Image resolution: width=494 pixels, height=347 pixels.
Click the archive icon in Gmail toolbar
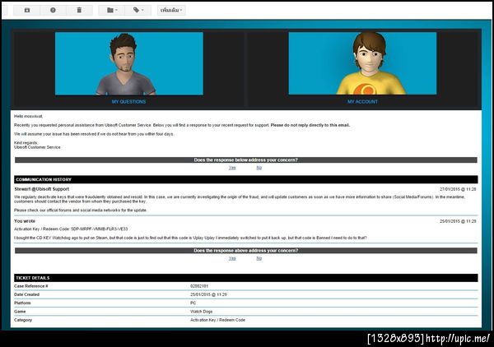(27, 10)
